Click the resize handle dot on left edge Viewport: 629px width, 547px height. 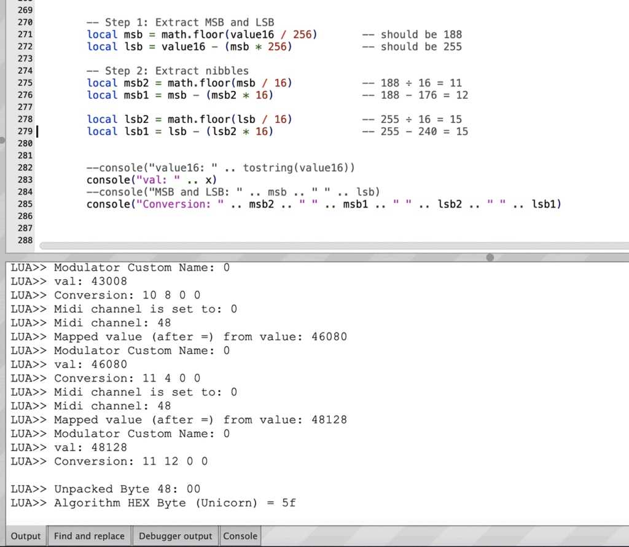[2, 140]
